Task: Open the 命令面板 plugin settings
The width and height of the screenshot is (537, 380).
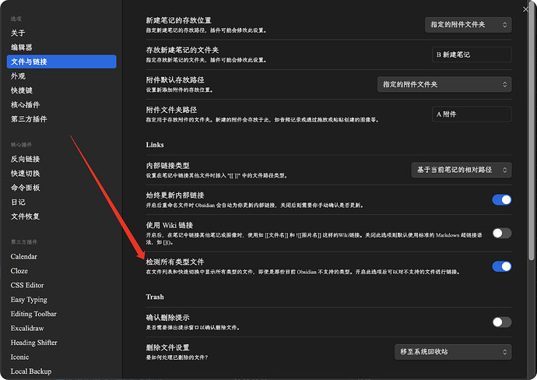Action: [25, 188]
